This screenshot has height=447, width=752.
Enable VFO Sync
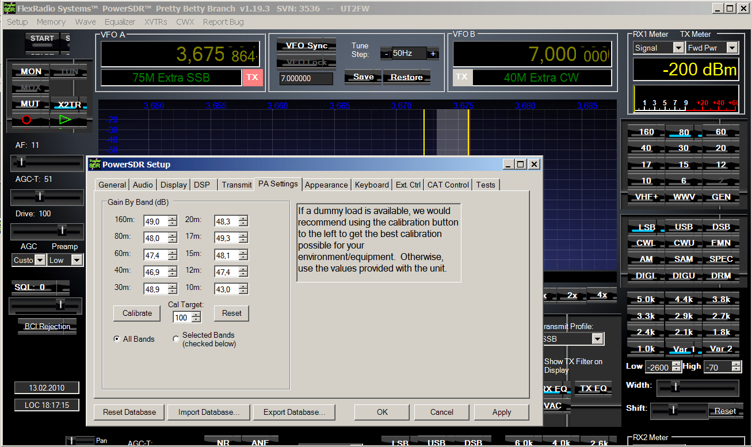click(306, 45)
